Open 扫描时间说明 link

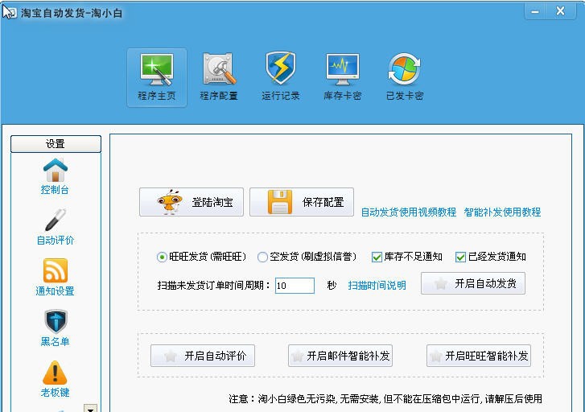[377, 286]
